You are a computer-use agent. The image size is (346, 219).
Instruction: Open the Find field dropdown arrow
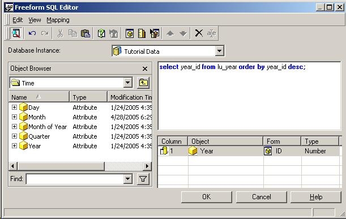click(128, 179)
